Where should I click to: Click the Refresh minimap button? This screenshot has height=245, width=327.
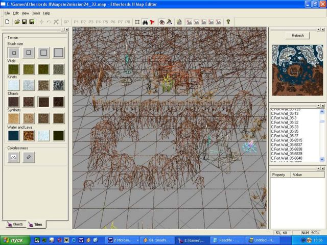297,35
